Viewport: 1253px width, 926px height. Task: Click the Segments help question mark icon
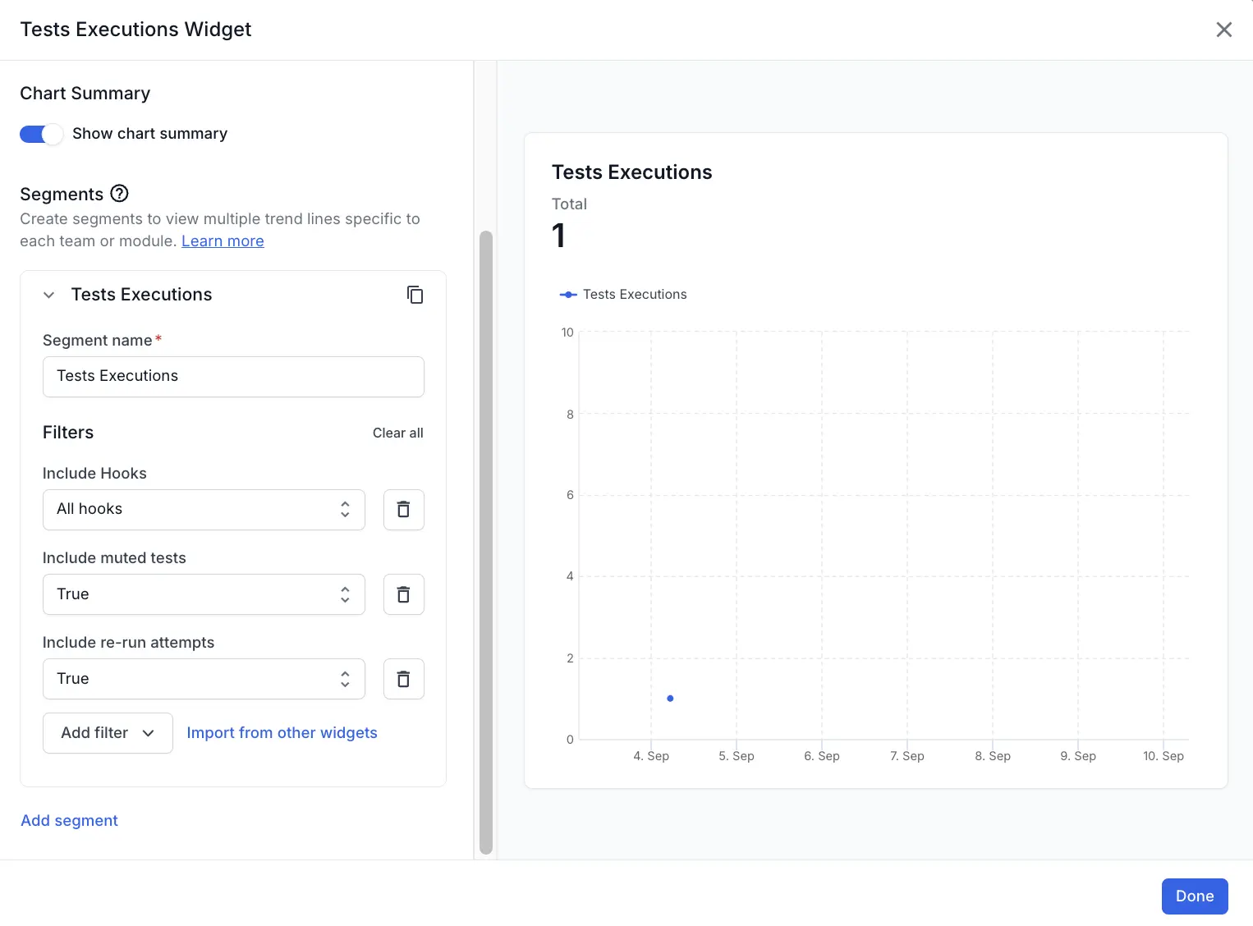[120, 194]
